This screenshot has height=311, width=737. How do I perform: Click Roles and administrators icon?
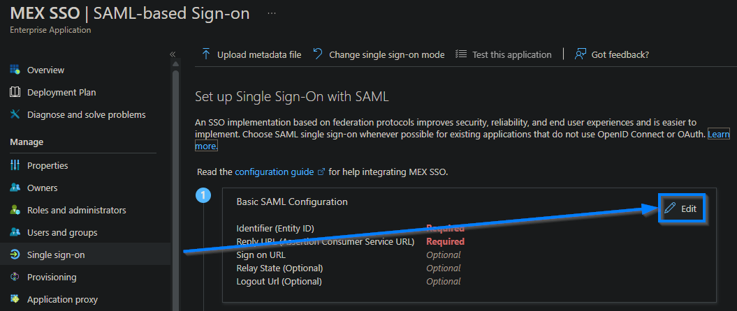(x=15, y=210)
